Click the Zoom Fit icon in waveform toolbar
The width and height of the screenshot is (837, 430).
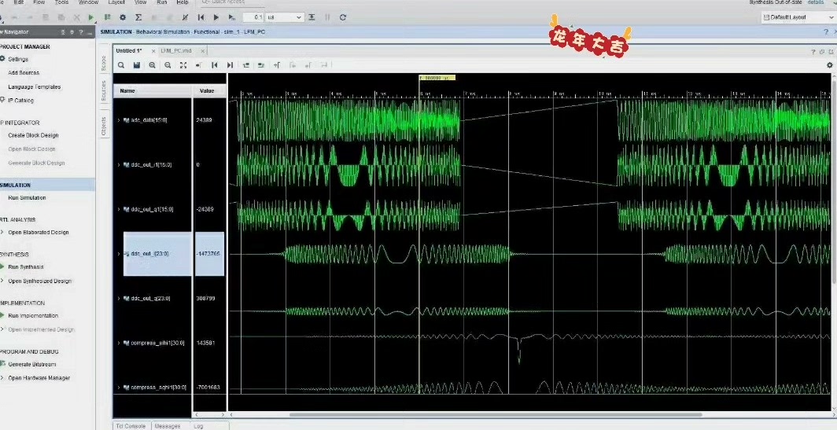point(183,65)
